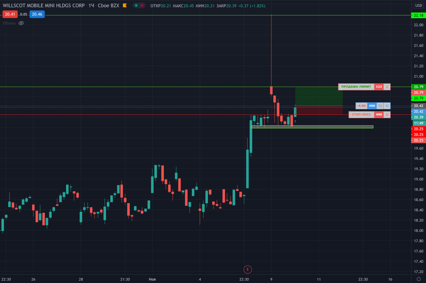Click the date 11 on time axis
Viewport: 426px width, 283px height.
[x=319, y=279]
